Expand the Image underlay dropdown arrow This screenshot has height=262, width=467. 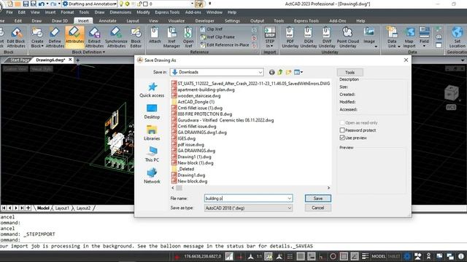pyautogui.click(x=376, y=47)
